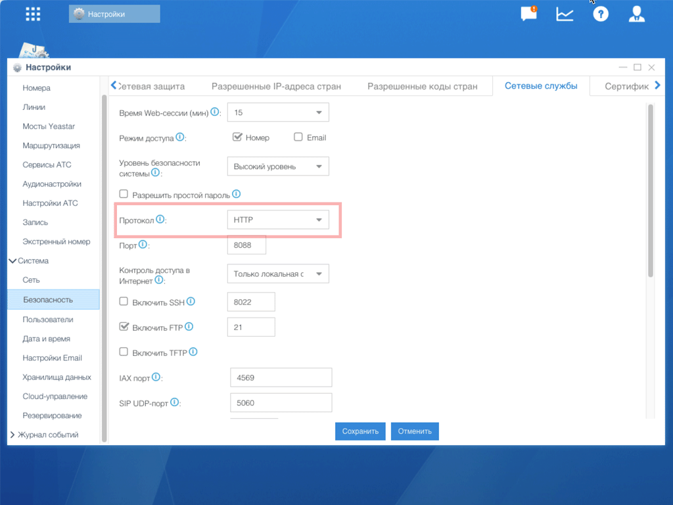Switch to the Сертификат tab
673x505 pixels.
coord(628,85)
